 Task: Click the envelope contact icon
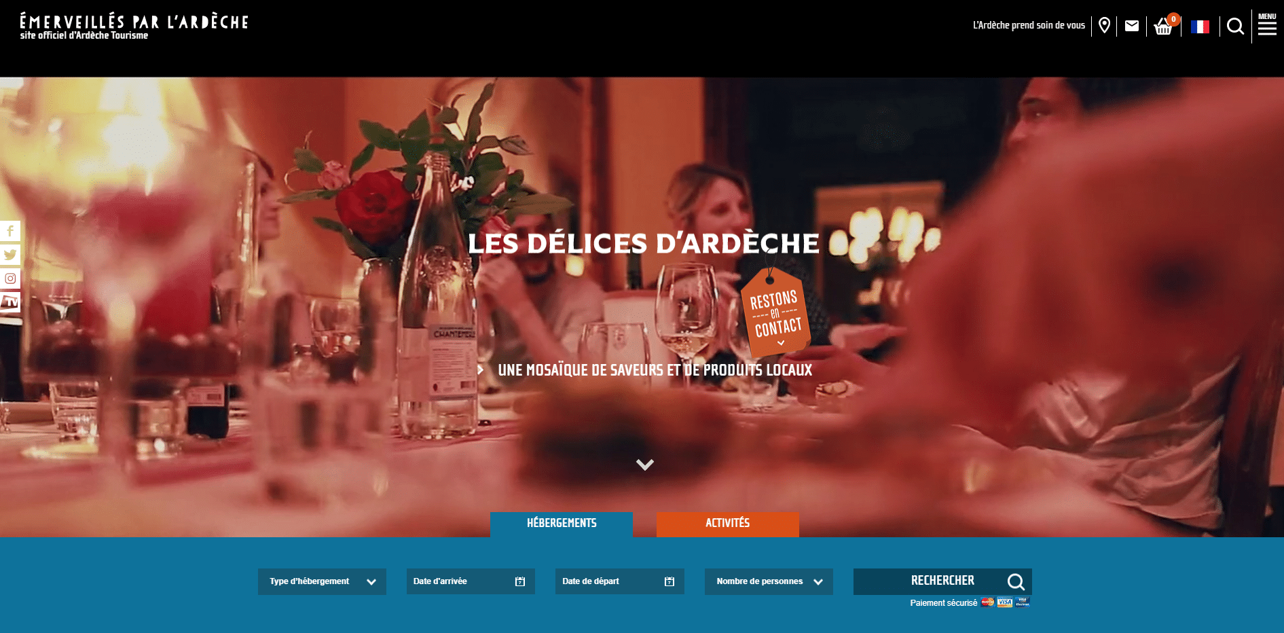1132,26
